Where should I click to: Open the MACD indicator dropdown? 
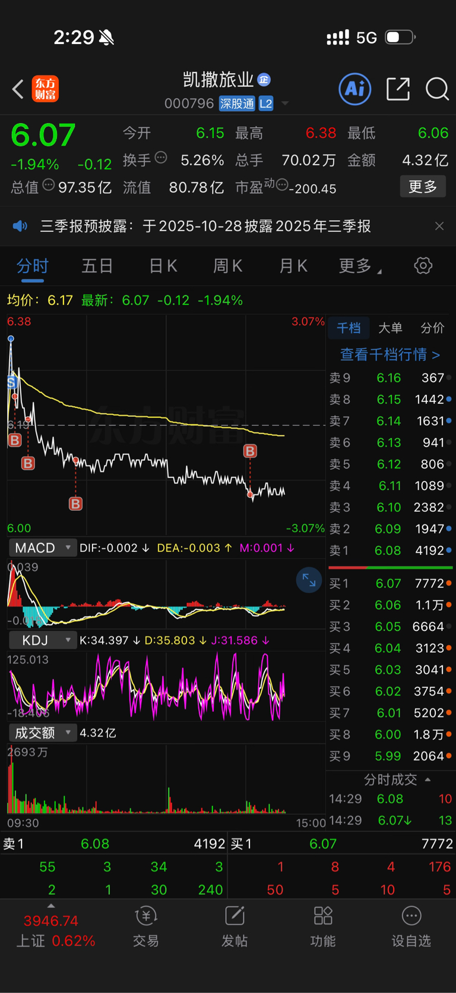tap(42, 548)
